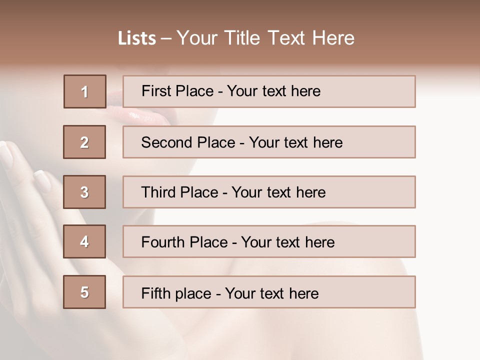Click 'Your text here' in Fourth Place row

pyautogui.click(x=287, y=242)
